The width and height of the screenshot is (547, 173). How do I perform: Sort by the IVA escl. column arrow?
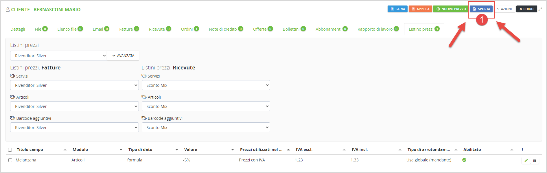tap(344, 150)
